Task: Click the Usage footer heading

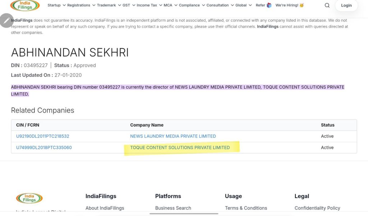Action: (x=233, y=196)
